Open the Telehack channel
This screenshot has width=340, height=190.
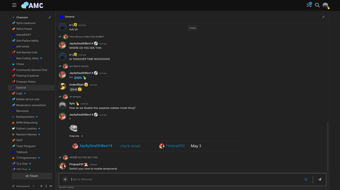coord(31,152)
